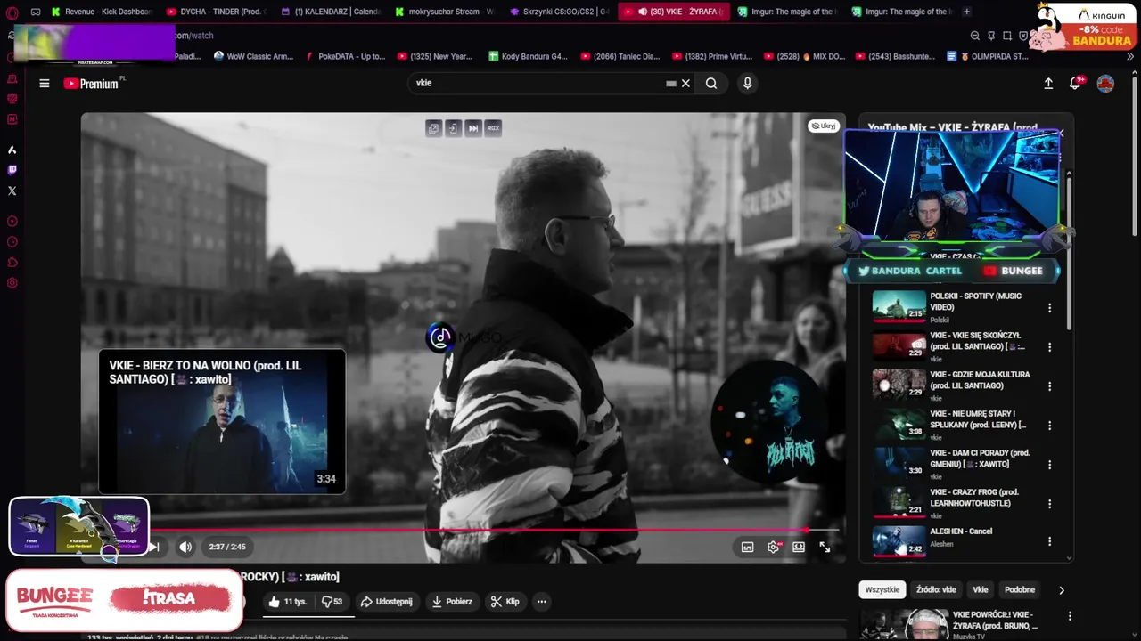Image resolution: width=1141 pixels, height=641 pixels.
Task: Run the search with the magnifier button
Action: [x=711, y=83]
